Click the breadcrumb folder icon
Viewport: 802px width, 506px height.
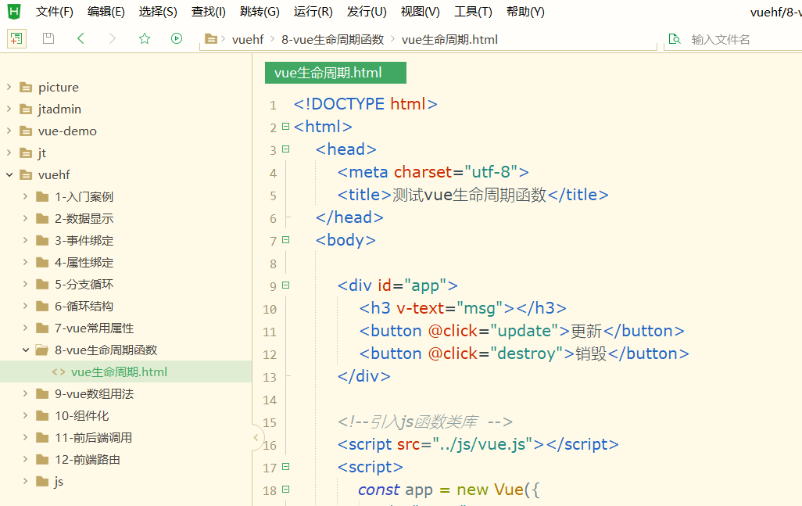[211, 39]
